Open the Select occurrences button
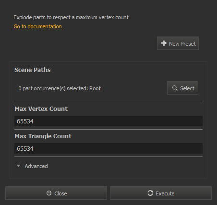The height and width of the screenshot is (205, 217). [x=182, y=88]
